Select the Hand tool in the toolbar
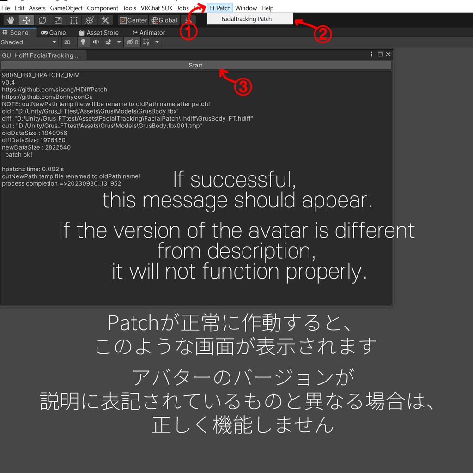This screenshot has width=473, height=473. click(x=10, y=20)
